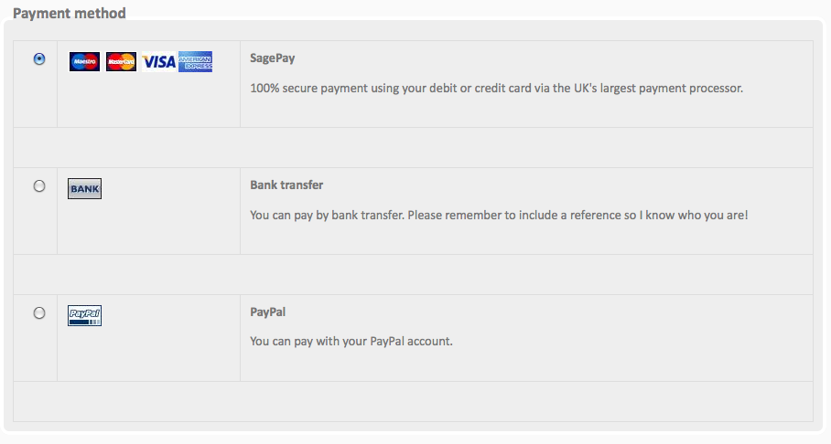Viewport: 831px width, 444px height.
Task: Click the empty spacer row below Bank transfer option
Action: (x=414, y=275)
